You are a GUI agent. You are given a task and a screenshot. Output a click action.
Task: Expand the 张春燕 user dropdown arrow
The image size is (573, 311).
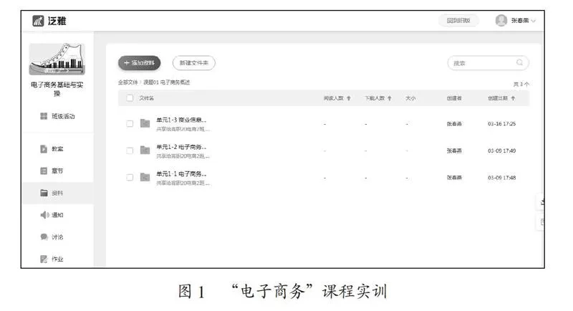click(x=533, y=21)
